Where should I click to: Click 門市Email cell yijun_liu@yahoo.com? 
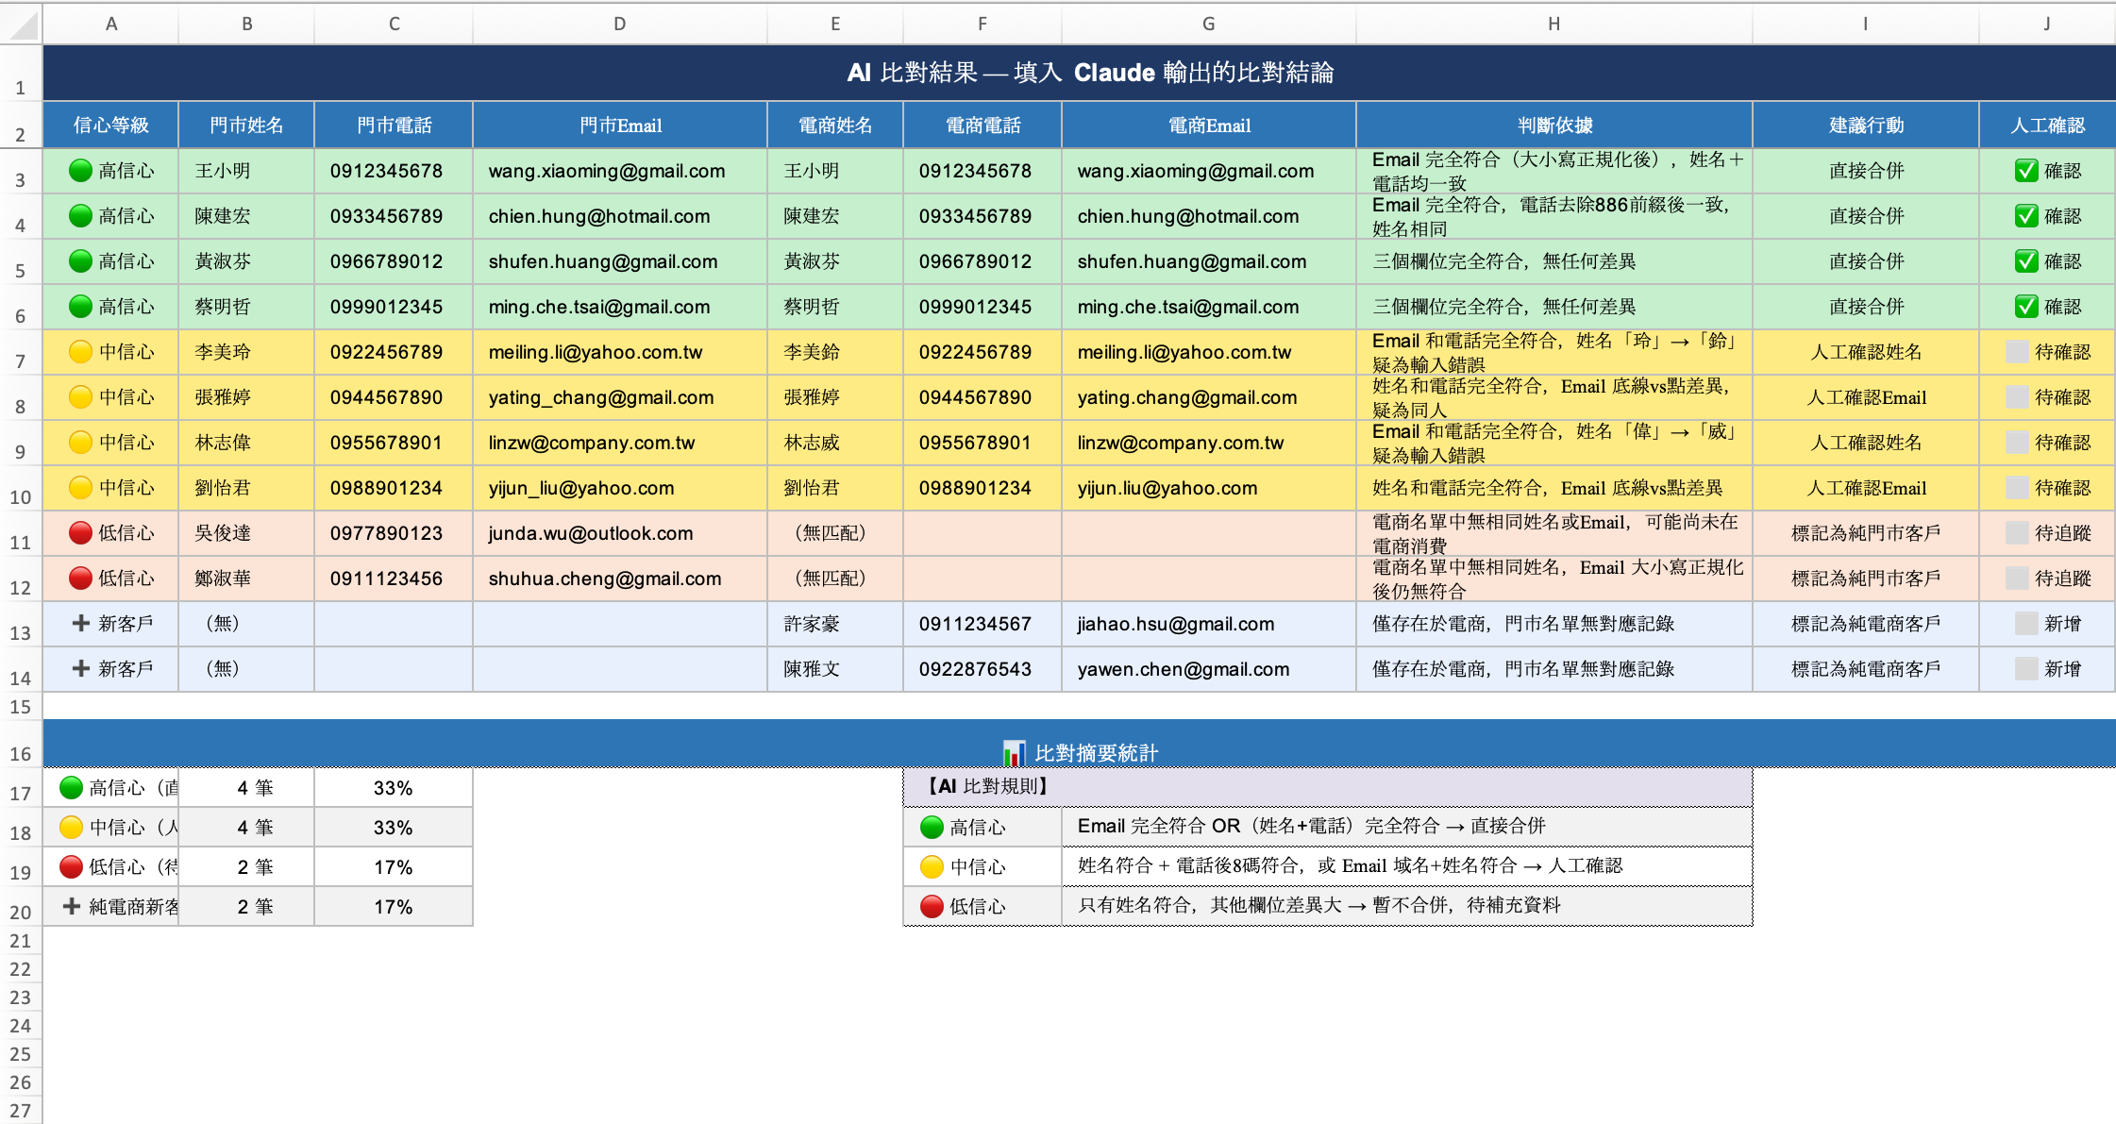point(620,488)
